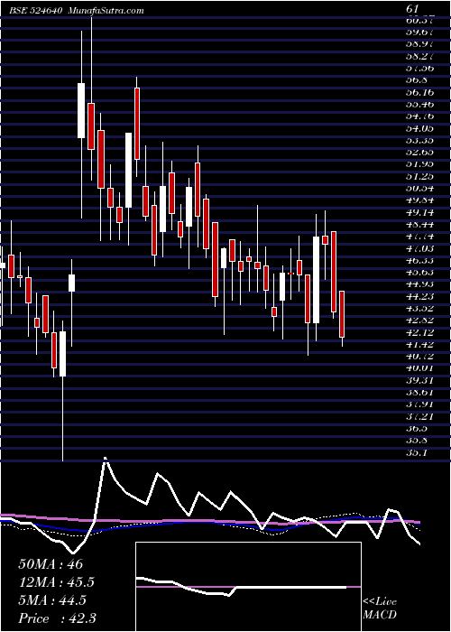Screen dimensions: 451x632
Task: Click the 39.31 price axis label
Action: 420,380
